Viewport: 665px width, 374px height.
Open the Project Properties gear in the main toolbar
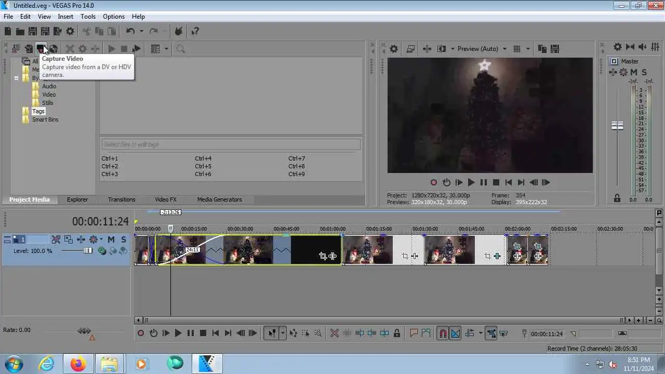(70, 32)
